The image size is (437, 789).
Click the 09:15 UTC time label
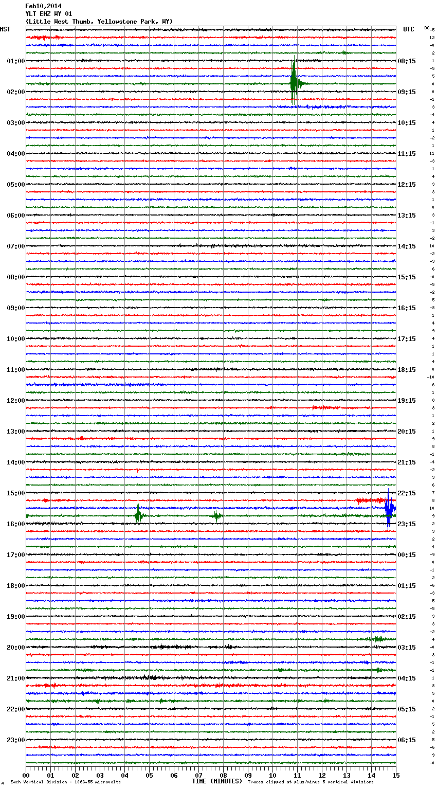[x=407, y=92]
